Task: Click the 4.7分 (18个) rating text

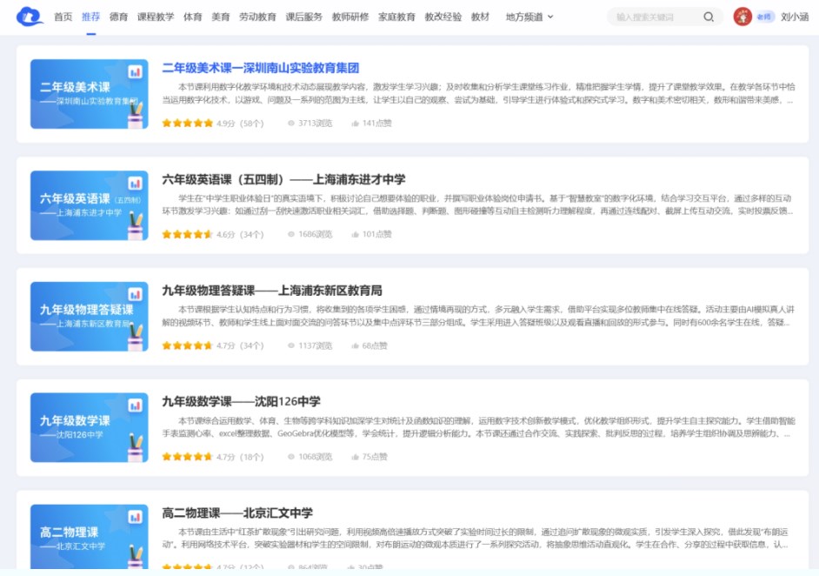Action: (x=240, y=457)
